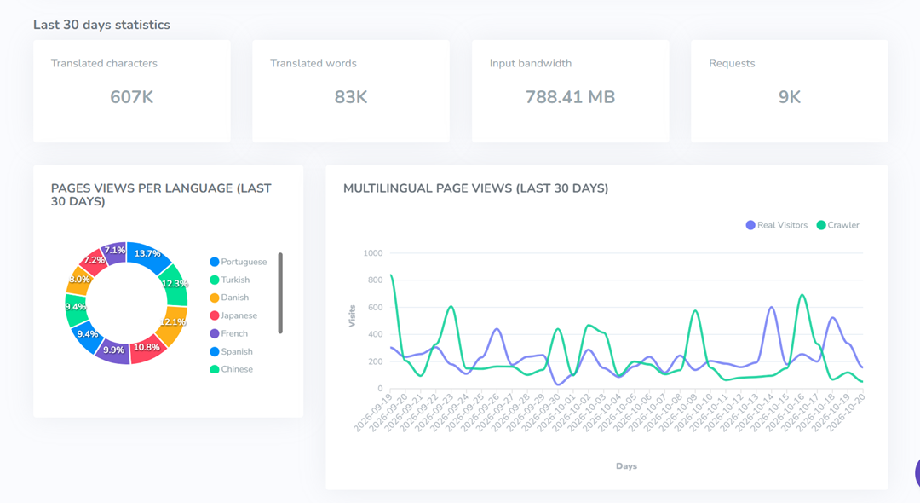The image size is (920, 503).
Task: Hide the Real Visitors line series
Action: pyautogui.click(x=776, y=225)
